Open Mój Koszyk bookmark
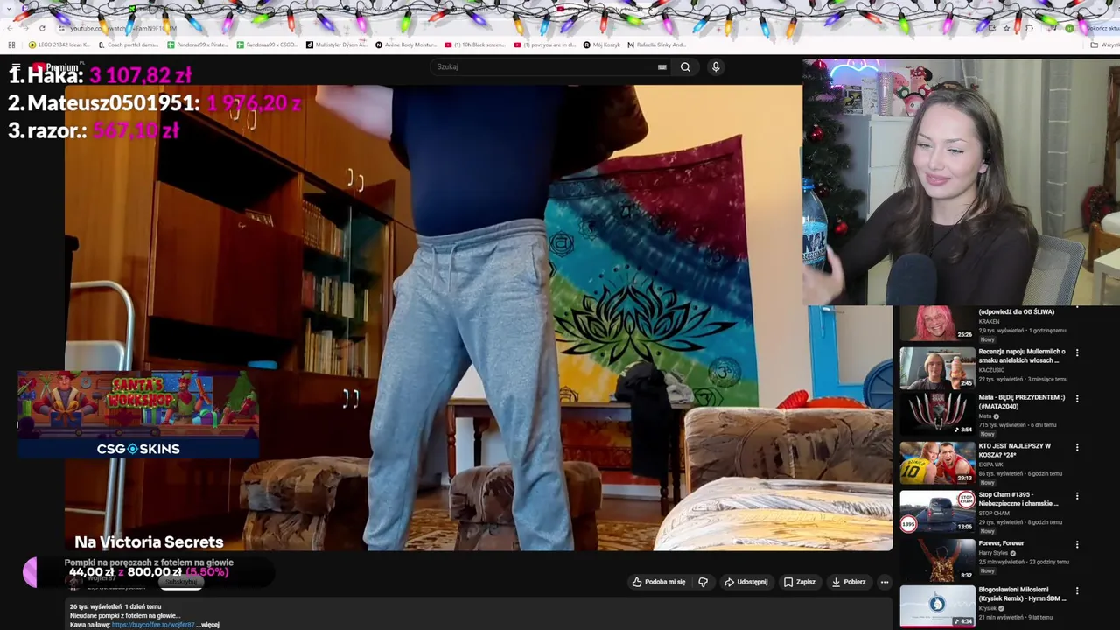Image resolution: width=1120 pixels, height=630 pixels. coord(602,45)
